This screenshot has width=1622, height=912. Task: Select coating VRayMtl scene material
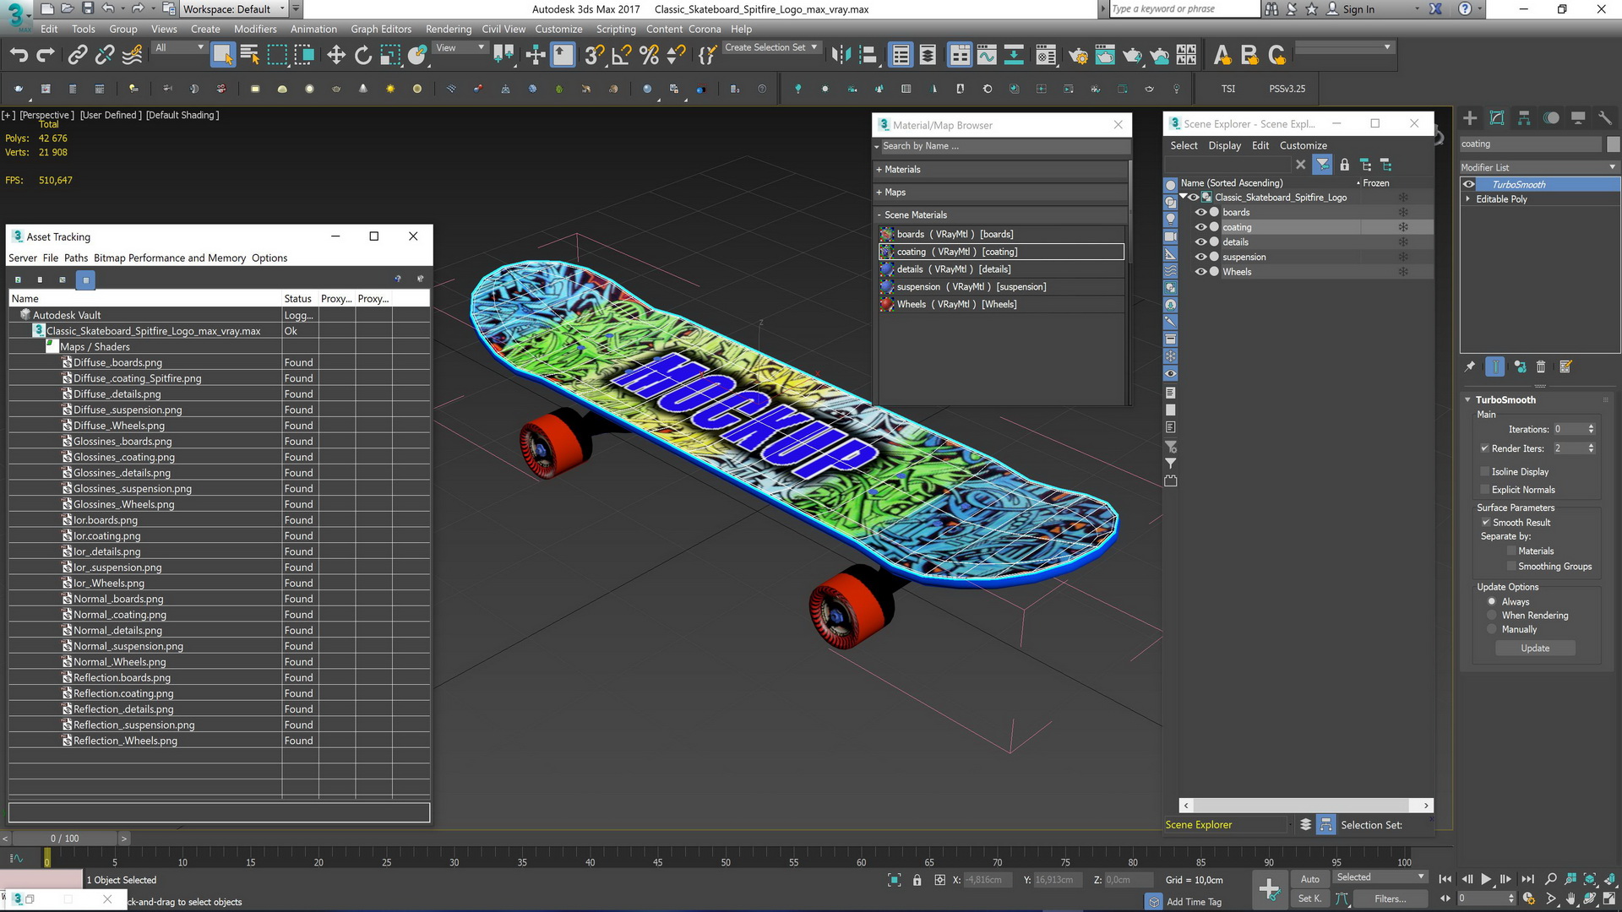(x=1002, y=252)
